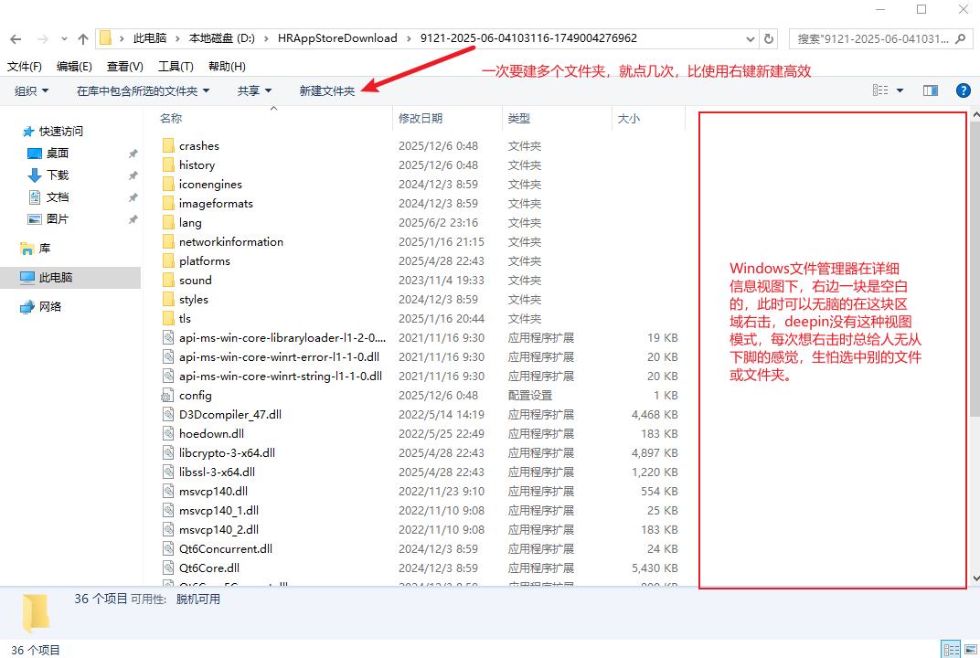Sort by Name (名称) column header
This screenshot has height=658, width=980.
171,119
